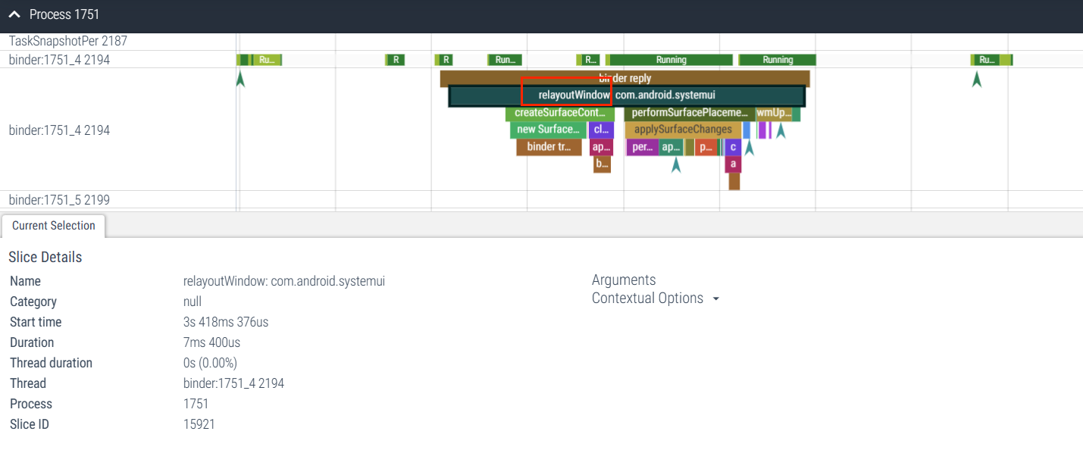1083x450 pixels.
Task: Click the 'Start time' row label
Action: coord(36,322)
